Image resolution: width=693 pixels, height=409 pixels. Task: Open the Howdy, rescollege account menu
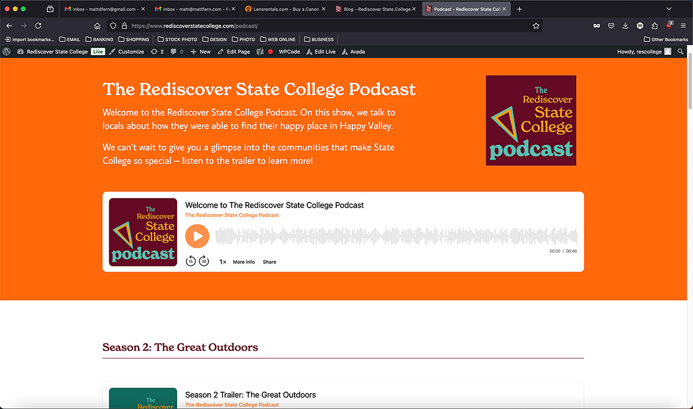[x=644, y=51]
